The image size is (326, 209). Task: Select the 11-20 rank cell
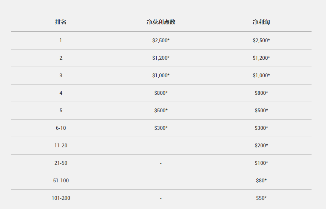point(61,145)
